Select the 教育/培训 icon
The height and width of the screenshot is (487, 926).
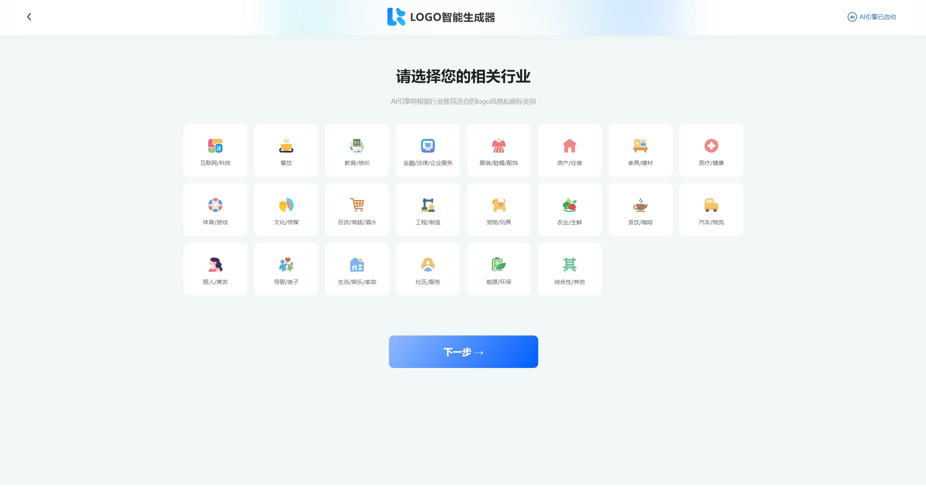(357, 146)
